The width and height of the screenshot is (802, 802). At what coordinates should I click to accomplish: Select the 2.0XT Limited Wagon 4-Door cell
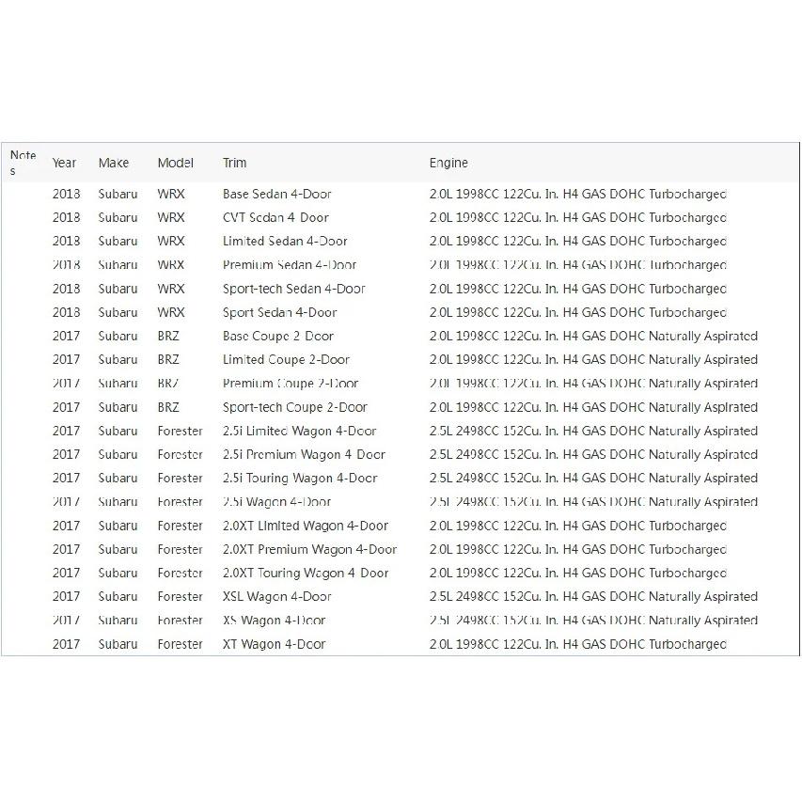(x=306, y=526)
